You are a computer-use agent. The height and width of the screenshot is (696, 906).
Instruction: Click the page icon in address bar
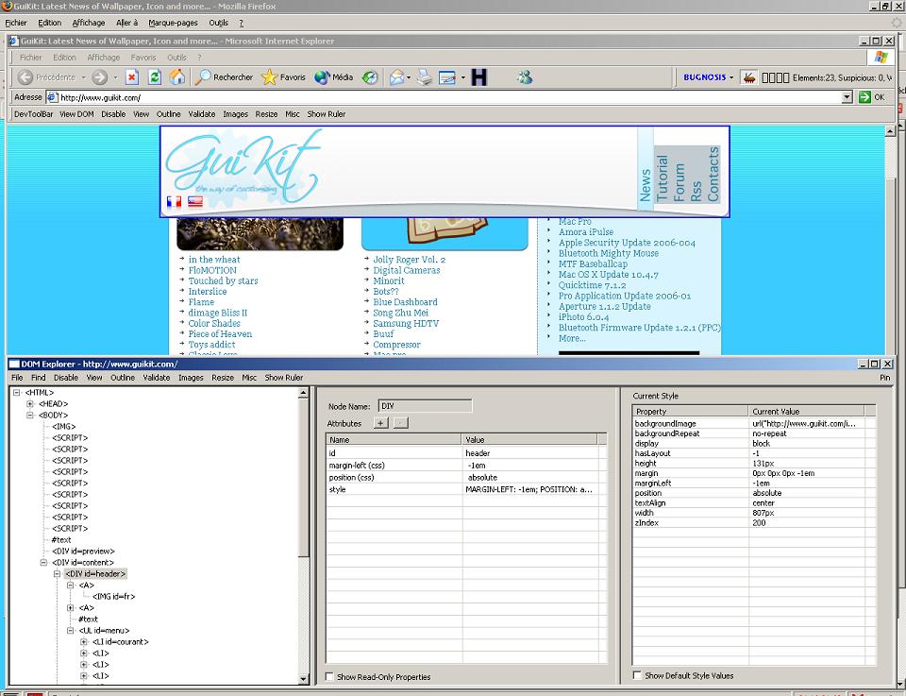pos(52,97)
